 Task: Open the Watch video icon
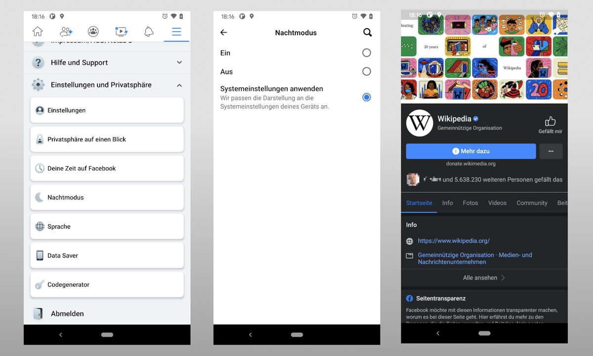click(121, 32)
